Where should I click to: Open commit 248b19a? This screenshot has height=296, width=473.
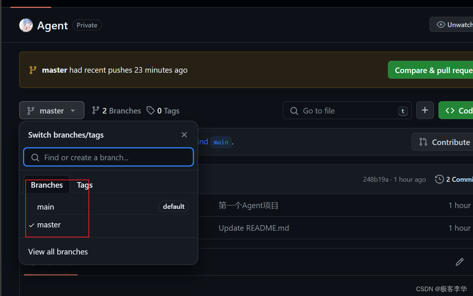pos(376,180)
